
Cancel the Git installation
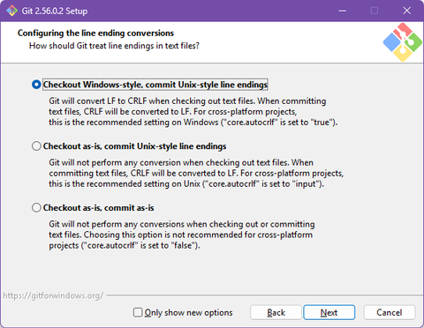pyautogui.click(x=390, y=312)
